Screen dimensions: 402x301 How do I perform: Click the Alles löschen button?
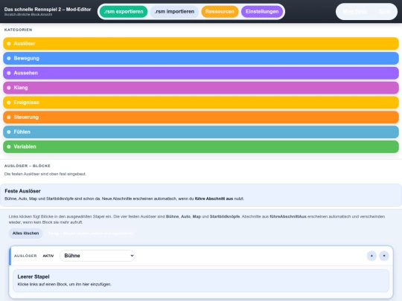tap(25, 233)
